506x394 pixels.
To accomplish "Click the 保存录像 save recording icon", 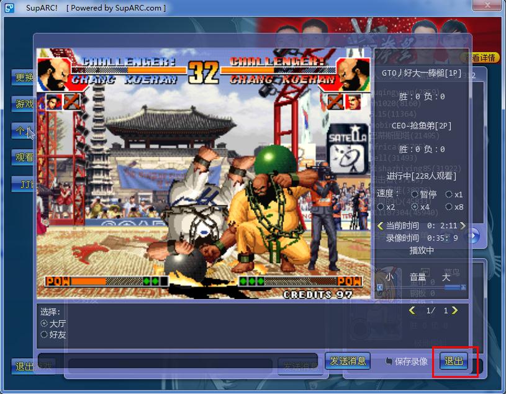I will coord(389,362).
